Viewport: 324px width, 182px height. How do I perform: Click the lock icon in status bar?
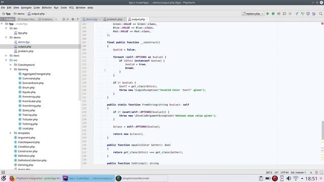click(311, 172)
